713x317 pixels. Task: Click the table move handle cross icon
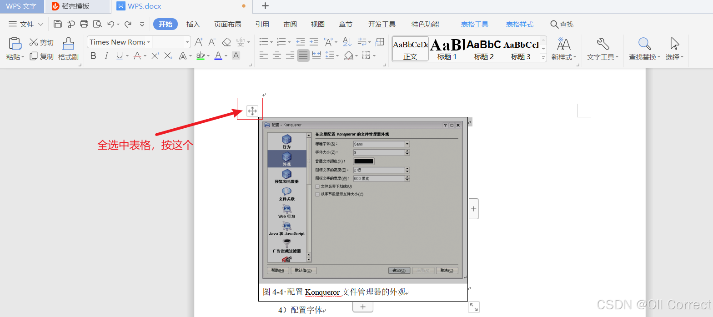(252, 111)
